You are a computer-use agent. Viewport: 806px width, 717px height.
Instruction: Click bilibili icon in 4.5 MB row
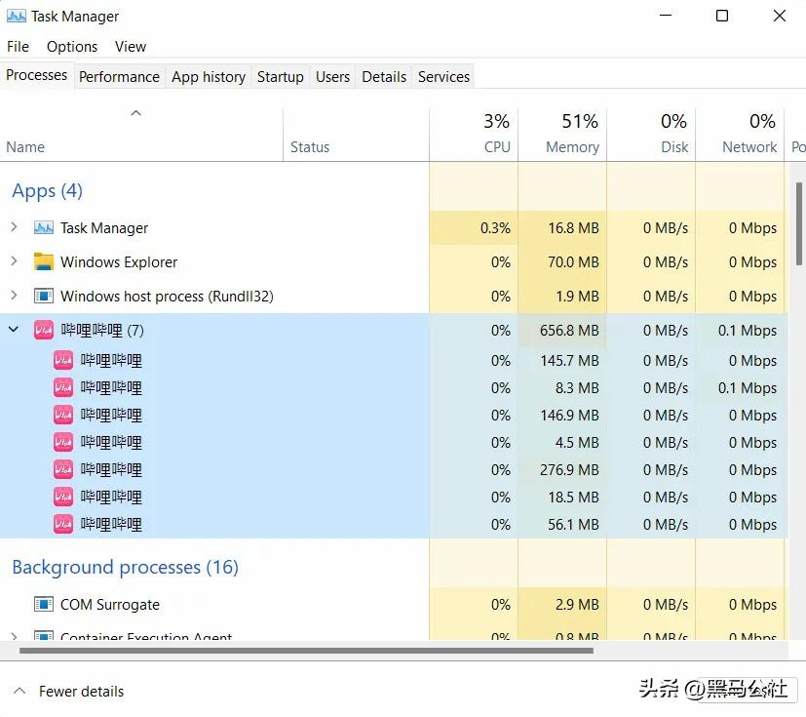click(63, 442)
